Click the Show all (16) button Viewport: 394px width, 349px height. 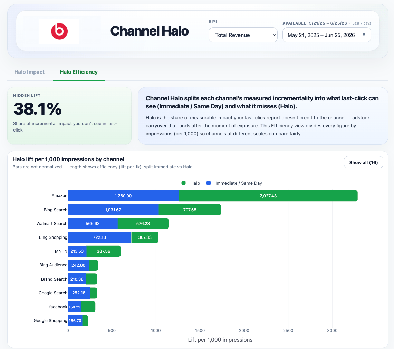[x=363, y=162]
